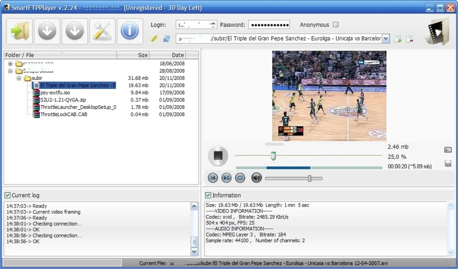Image resolution: width=458 pixels, height=269 pixels.
Task: Click the '14:37:03-> Current video framing' log line
Action: click(43, 212)
